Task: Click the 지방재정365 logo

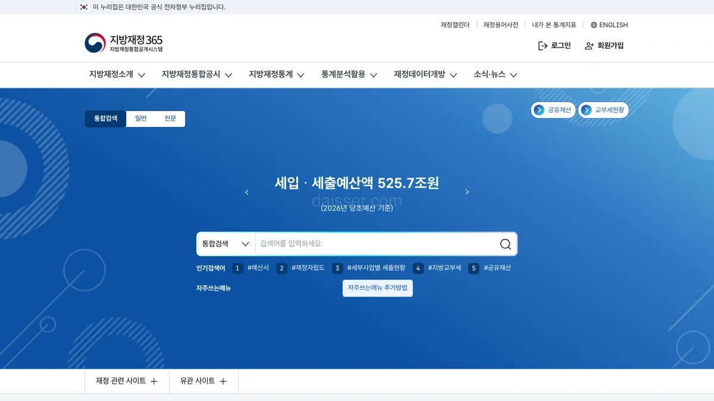Action: tap(123, 43)
